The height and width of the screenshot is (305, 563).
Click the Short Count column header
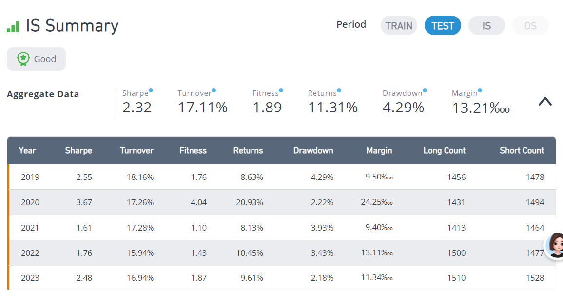[522, 150]
